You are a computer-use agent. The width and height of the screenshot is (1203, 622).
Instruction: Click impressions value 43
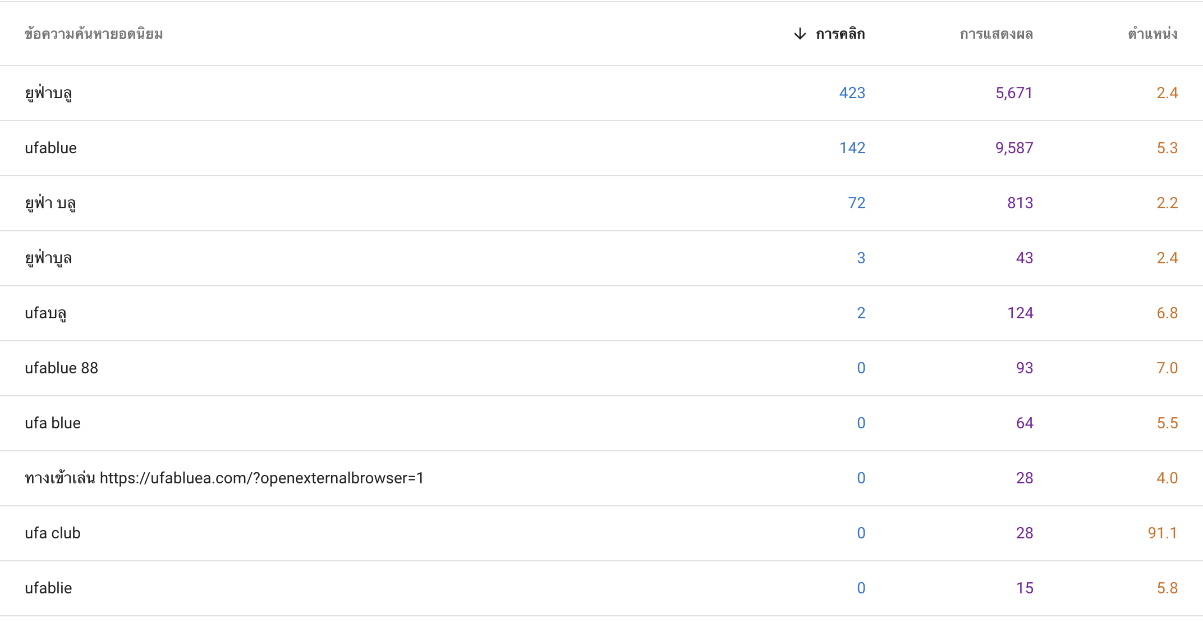pos(1025,258)
